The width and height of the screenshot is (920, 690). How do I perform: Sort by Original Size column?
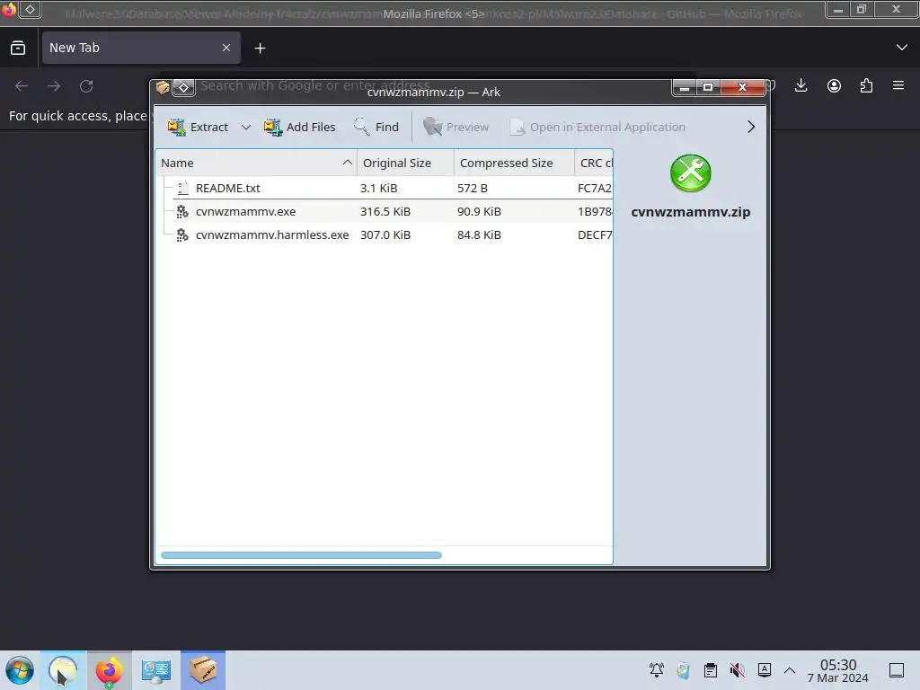(405, 164)
